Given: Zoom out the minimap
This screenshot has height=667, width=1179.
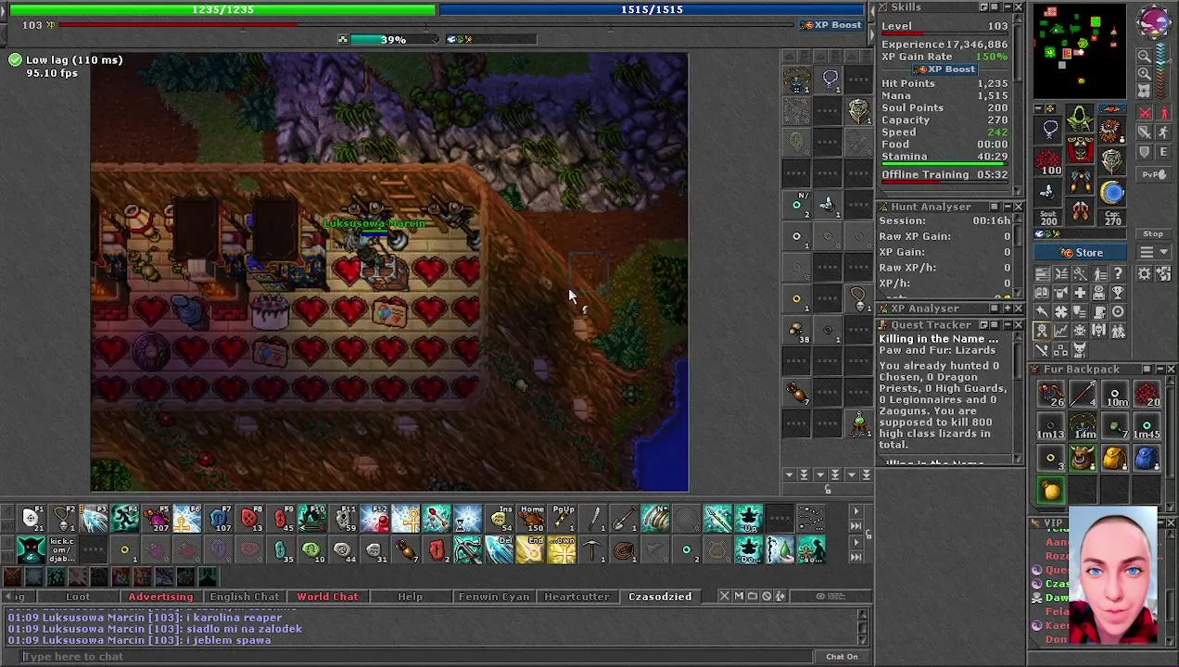Looking at the screenshot, I should click(1144, 57).
